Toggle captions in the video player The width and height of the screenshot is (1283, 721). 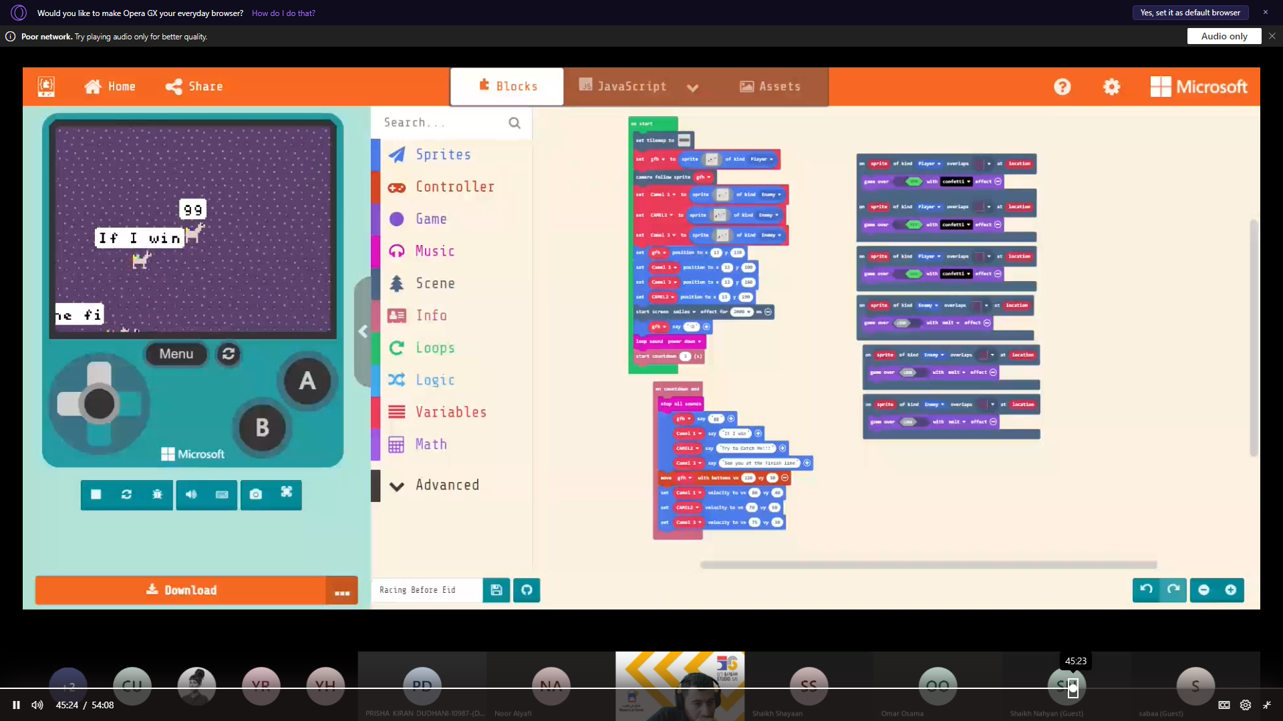click(x=1224, y=705)
